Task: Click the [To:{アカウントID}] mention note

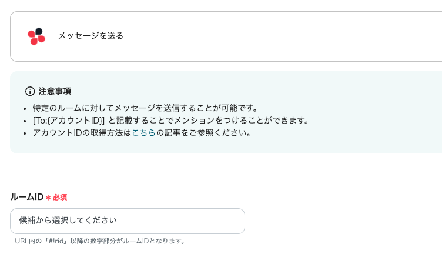Action: (x=69, y=121)
